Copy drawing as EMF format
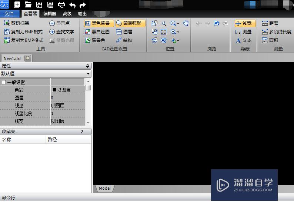294x206 pixels. tap(23, 32)
